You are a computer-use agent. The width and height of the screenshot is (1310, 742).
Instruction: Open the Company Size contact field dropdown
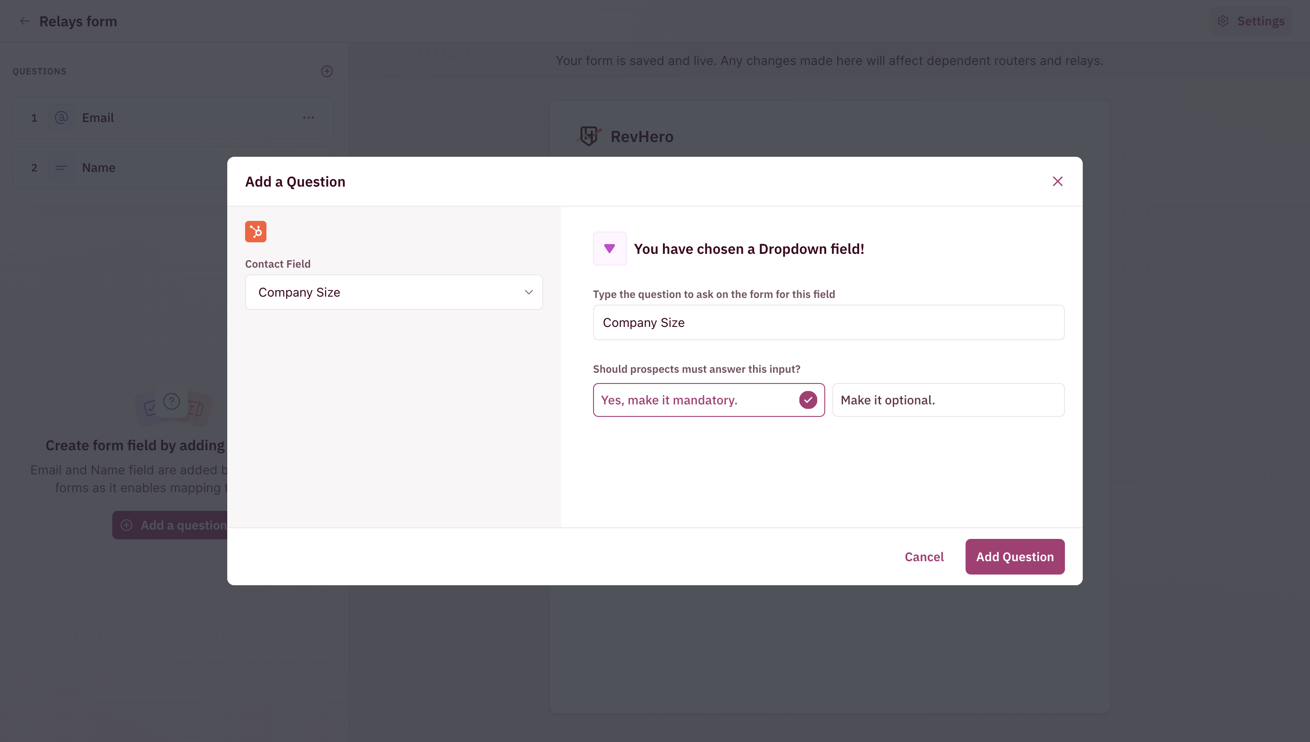(393, 292)
